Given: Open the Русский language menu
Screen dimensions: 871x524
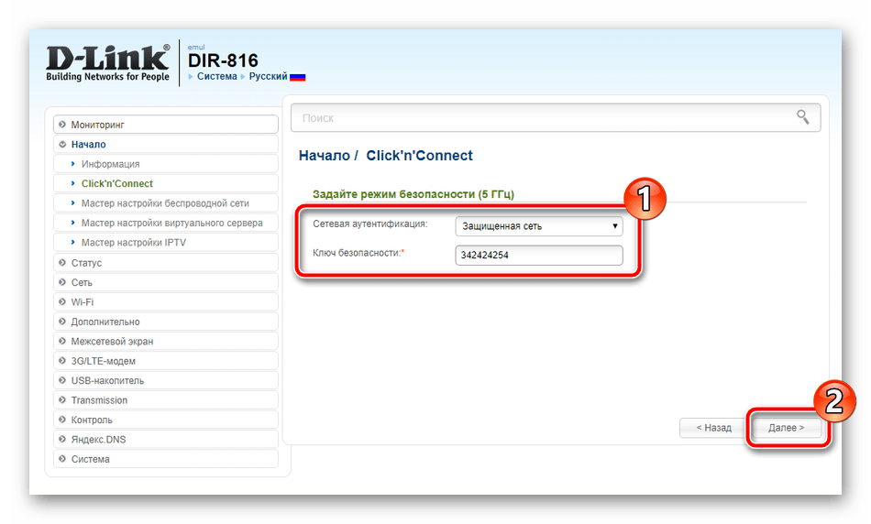Looking at the screenshot, I should (268, 77).
